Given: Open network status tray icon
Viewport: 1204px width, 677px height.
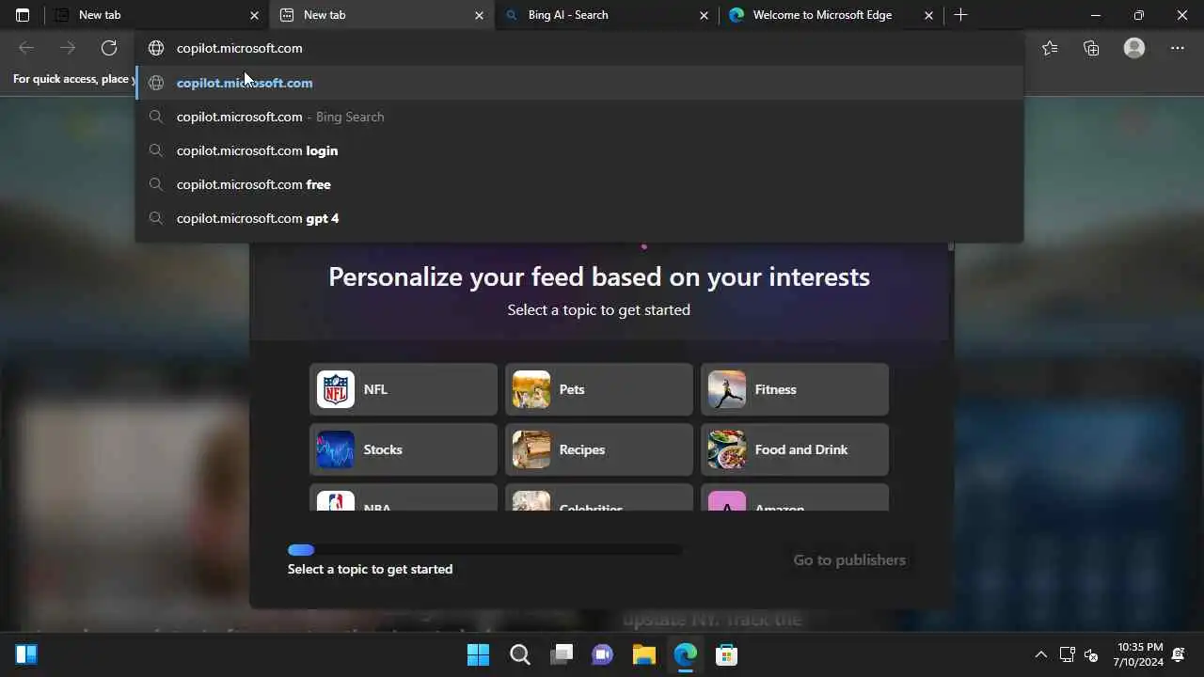Looking at the screenshot, I should click(x=1068, y=654).
